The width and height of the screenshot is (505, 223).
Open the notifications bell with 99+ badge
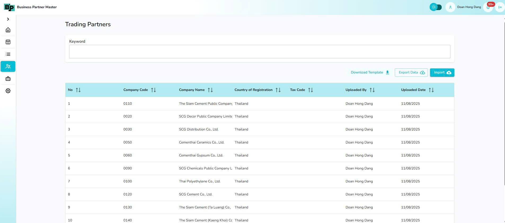(x=488, y=7)
